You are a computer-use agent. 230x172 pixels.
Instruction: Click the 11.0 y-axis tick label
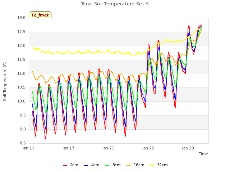(x=22, y=73)
